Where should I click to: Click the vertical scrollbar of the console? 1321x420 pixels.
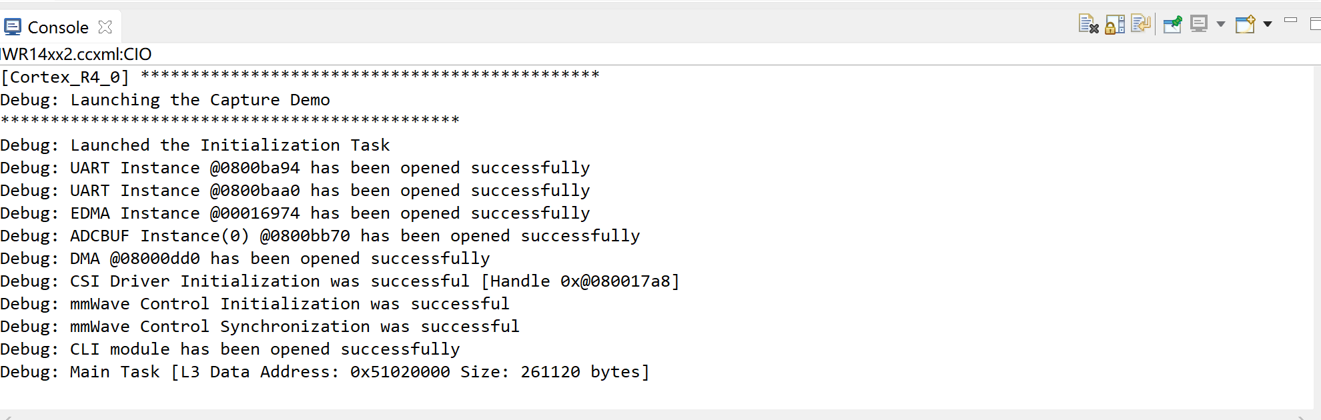tap(1316, 233)
